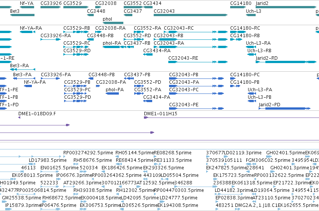Image resolution: width=319 pixels, height=211 pixels.
Task: Click transcript Uch-L3-RA
Action: [258, 43]
